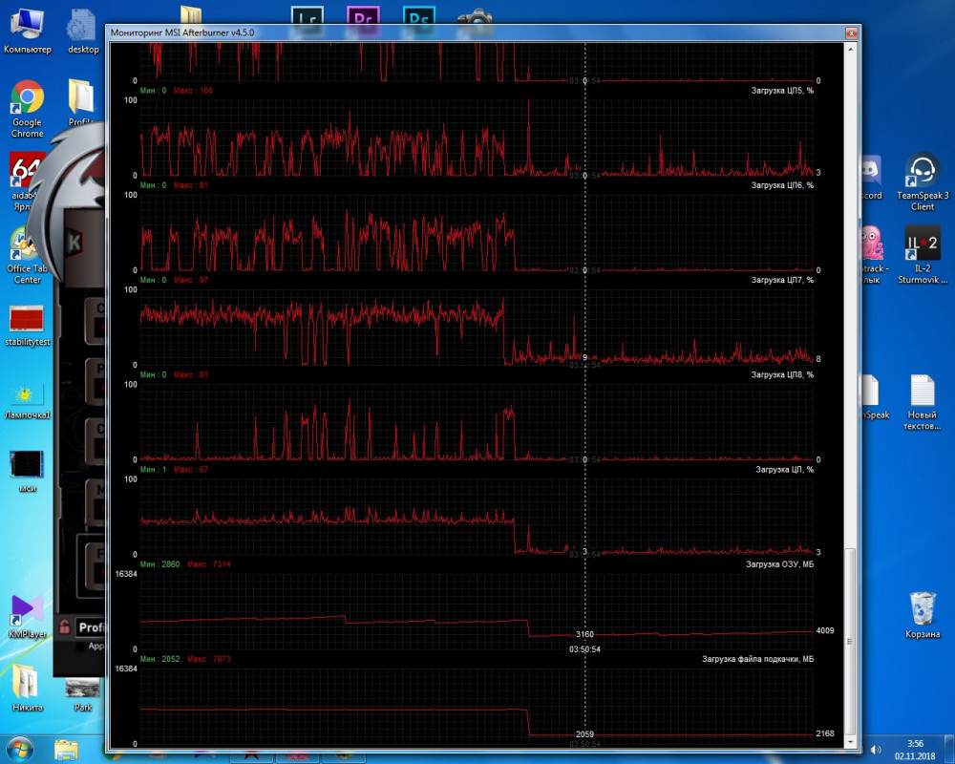
Task: Open the Корзина recycle bin
Action: (923, 608)
